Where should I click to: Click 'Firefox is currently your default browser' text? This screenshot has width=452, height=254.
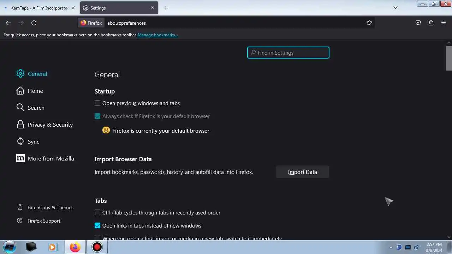point(161,131)
